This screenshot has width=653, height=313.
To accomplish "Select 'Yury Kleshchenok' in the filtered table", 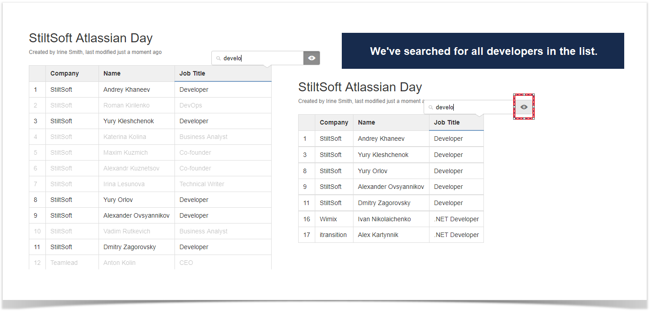I will [391, 155].
